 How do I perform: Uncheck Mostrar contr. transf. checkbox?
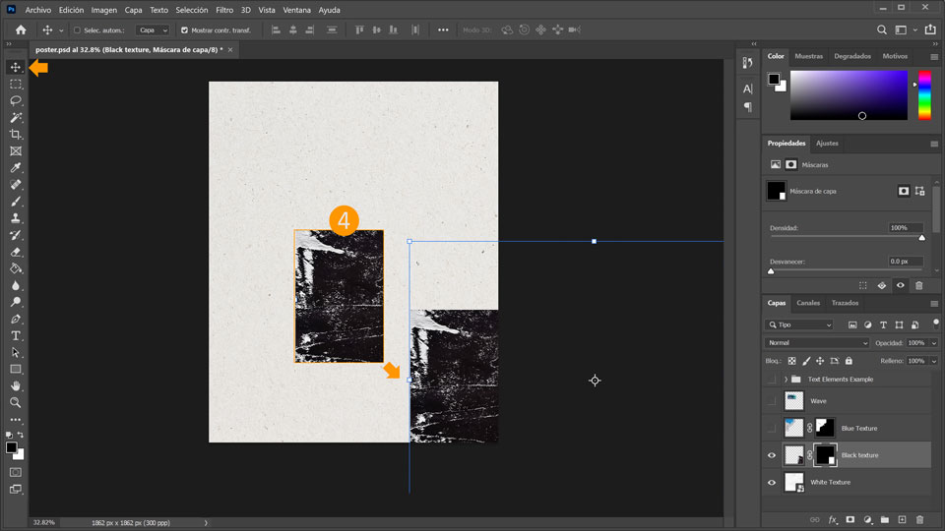(x=184, y=30)
